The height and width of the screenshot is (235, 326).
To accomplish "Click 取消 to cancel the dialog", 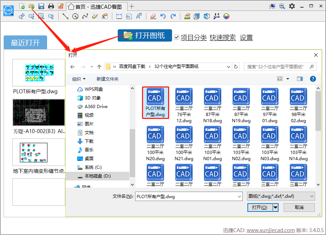I will tap(299, 208).
